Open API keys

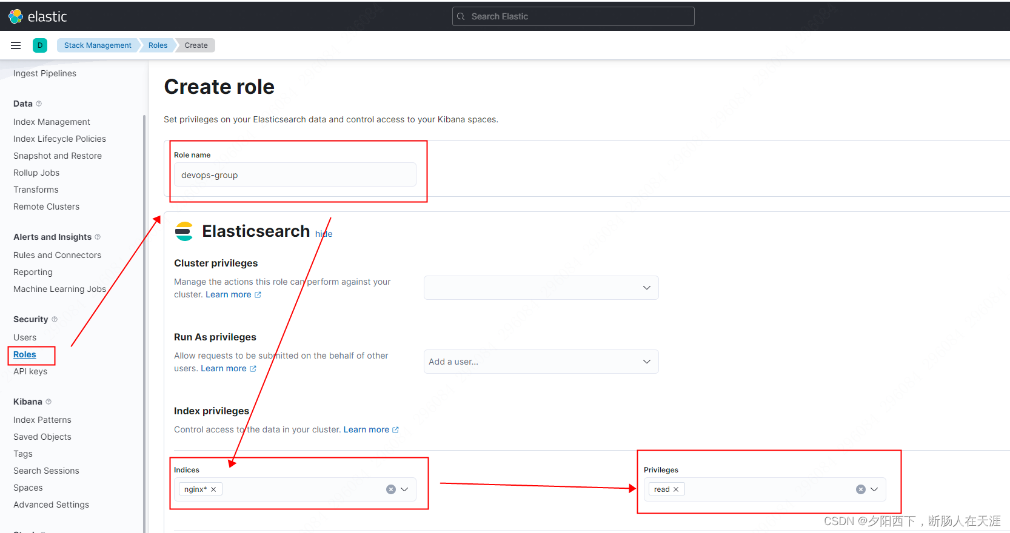point(30,371)
